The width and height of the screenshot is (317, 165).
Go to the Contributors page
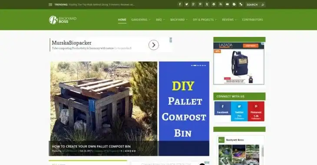click(x=252, y=20)
